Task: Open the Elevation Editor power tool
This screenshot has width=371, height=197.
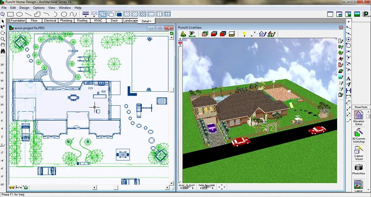Action: point(358,118)
